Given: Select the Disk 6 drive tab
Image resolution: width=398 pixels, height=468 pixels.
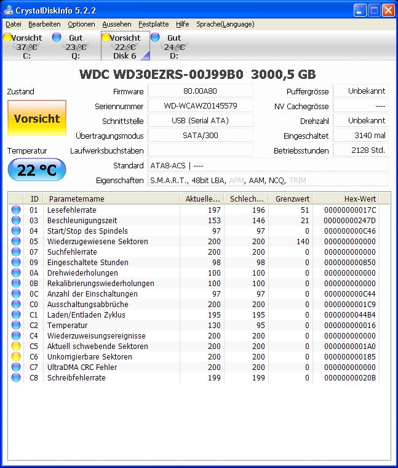Looking at the screenshot, I should [x=125, y=46].
